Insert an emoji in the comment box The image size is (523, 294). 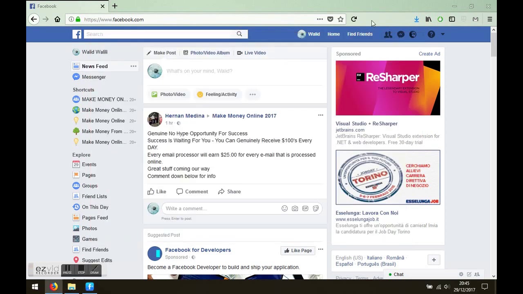(284, 209)
